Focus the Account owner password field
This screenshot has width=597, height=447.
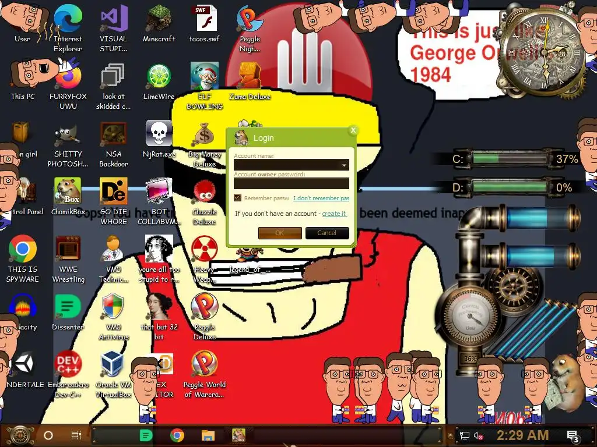(292, 183)
